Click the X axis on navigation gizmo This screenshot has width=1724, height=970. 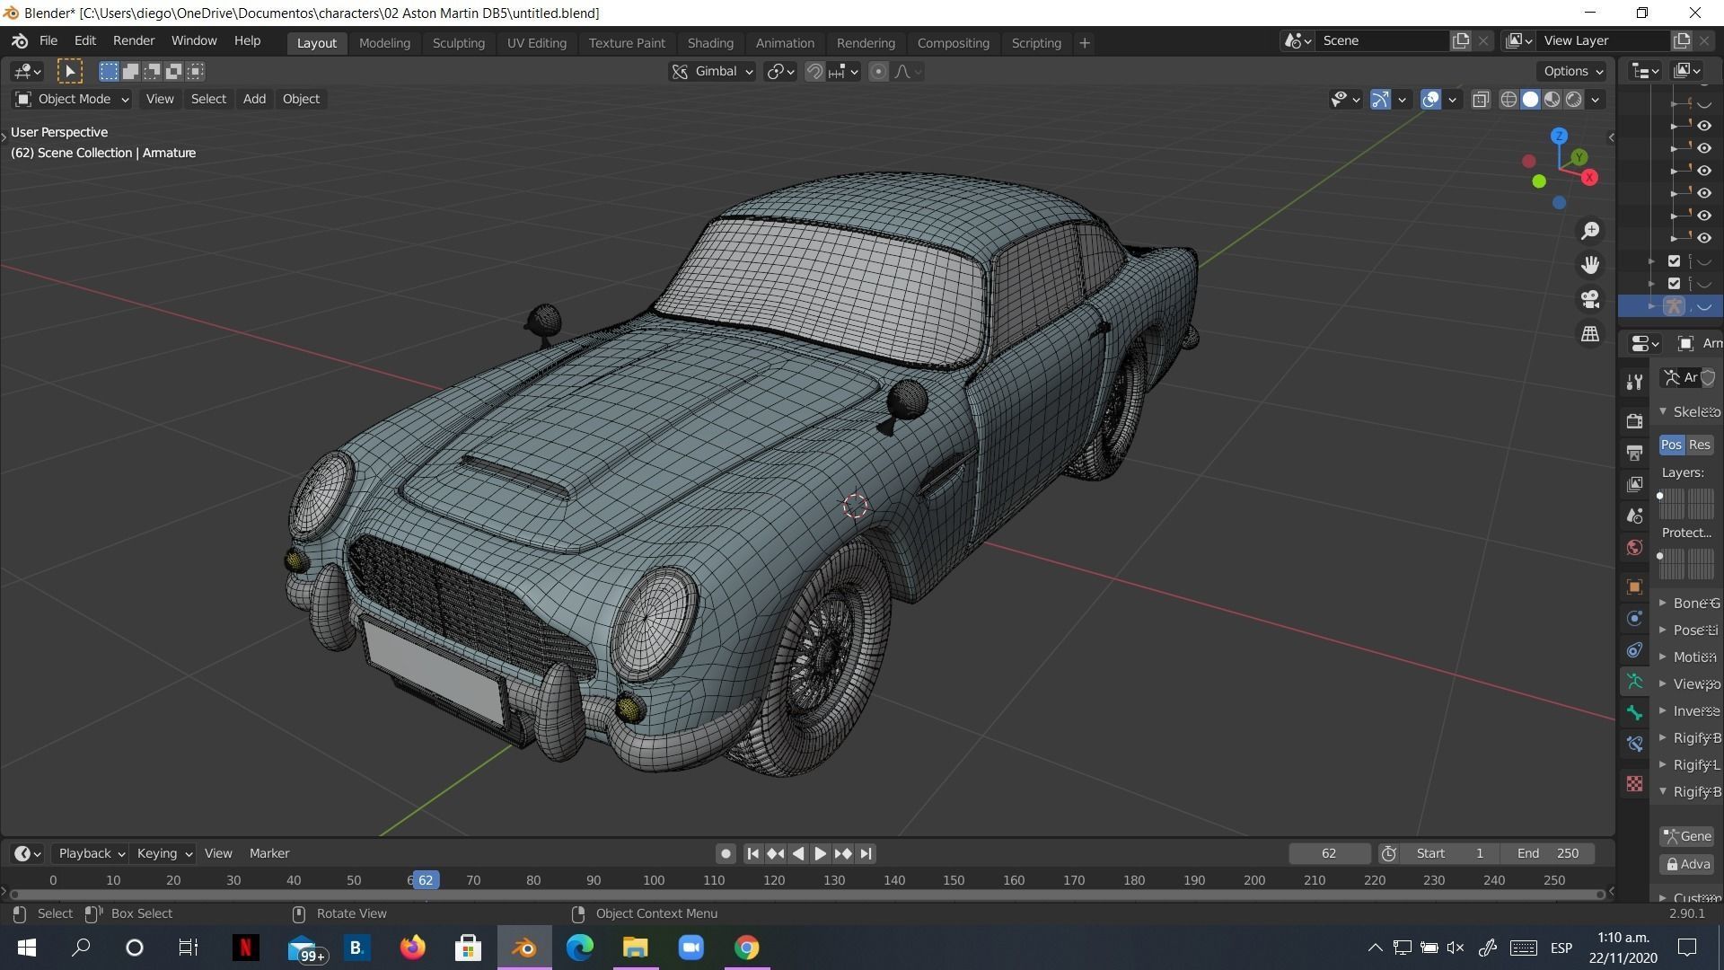coord(1589,178)
